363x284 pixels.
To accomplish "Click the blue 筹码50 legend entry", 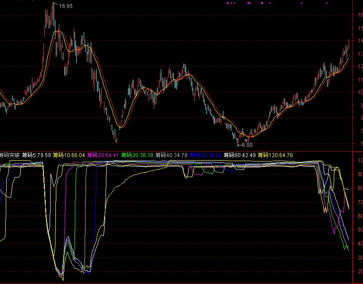I will (x=205, y=155).
